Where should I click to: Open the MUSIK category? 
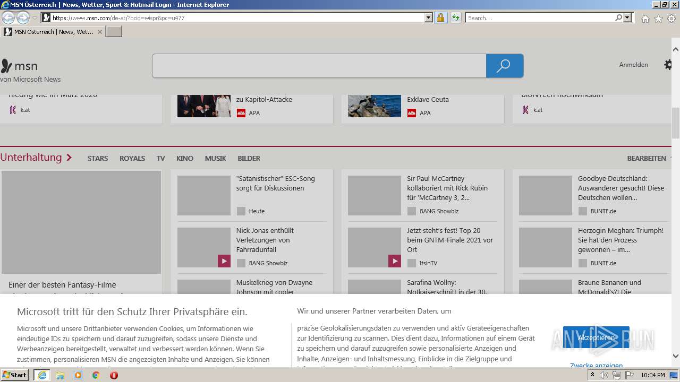(216, 158)
